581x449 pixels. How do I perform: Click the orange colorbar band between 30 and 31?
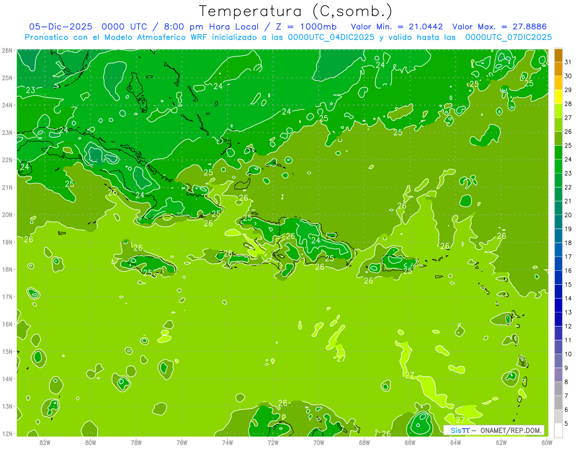pos(558,69)
